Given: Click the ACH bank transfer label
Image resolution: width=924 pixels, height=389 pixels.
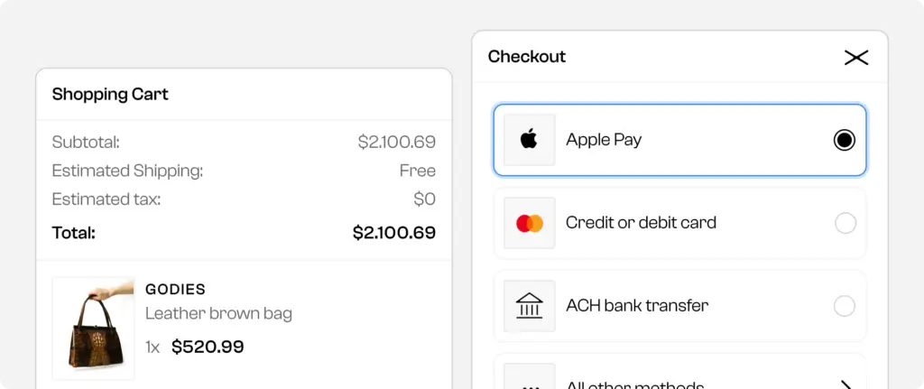Looking at the screenshot, I should [x=637, y=306].
